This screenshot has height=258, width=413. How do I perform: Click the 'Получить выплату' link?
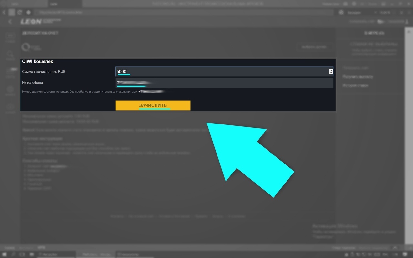tap(358, 77)
